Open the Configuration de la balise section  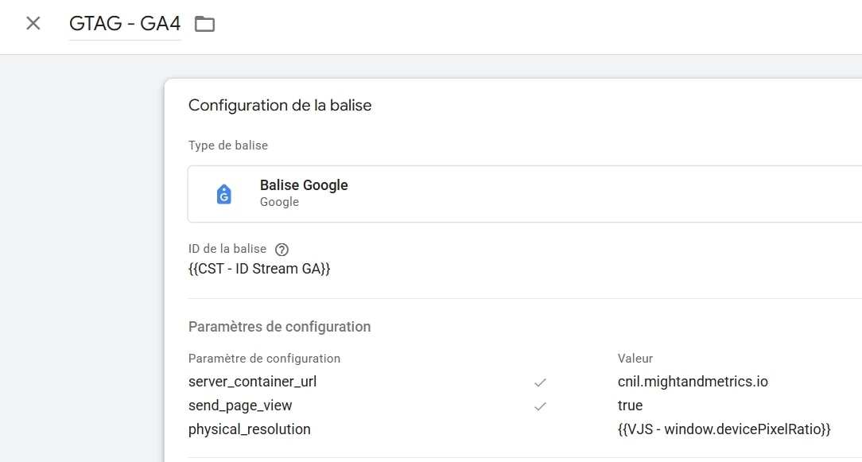coord(279,105)
